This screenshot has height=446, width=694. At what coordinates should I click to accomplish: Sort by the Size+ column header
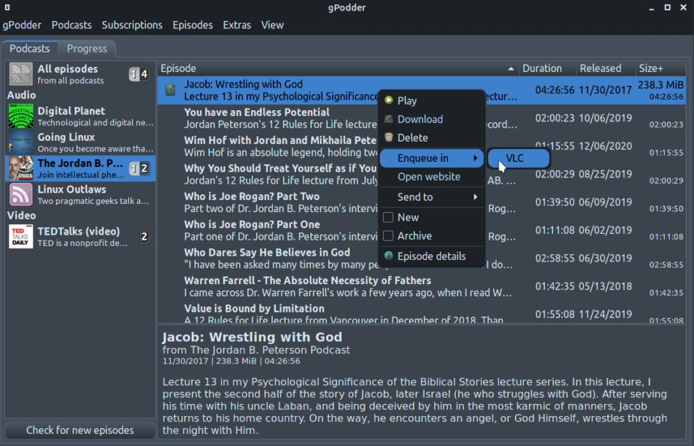[x=660, y=68]
